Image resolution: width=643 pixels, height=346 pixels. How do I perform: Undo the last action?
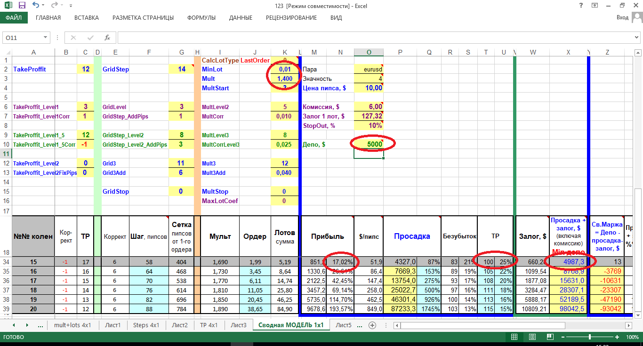tap(36, 6)
